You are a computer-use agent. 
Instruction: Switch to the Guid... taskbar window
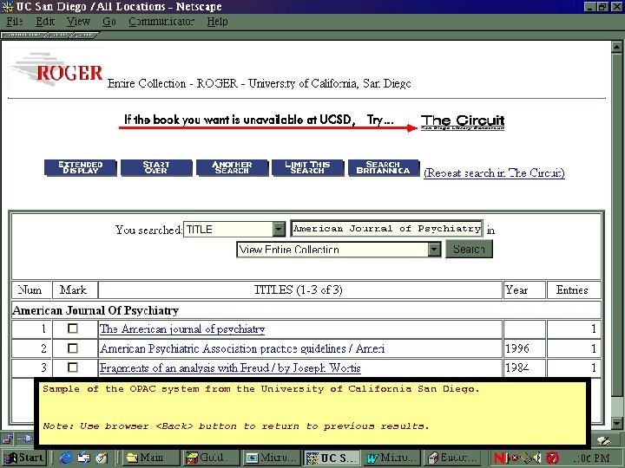[x=211, y=458]
